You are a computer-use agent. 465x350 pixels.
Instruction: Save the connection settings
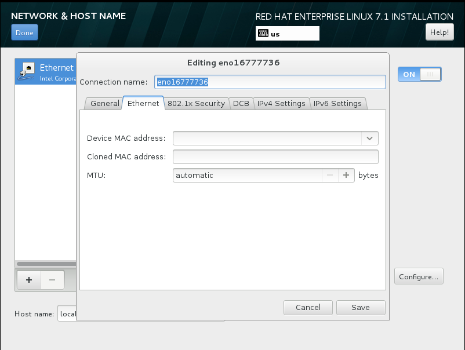point(361,308)
